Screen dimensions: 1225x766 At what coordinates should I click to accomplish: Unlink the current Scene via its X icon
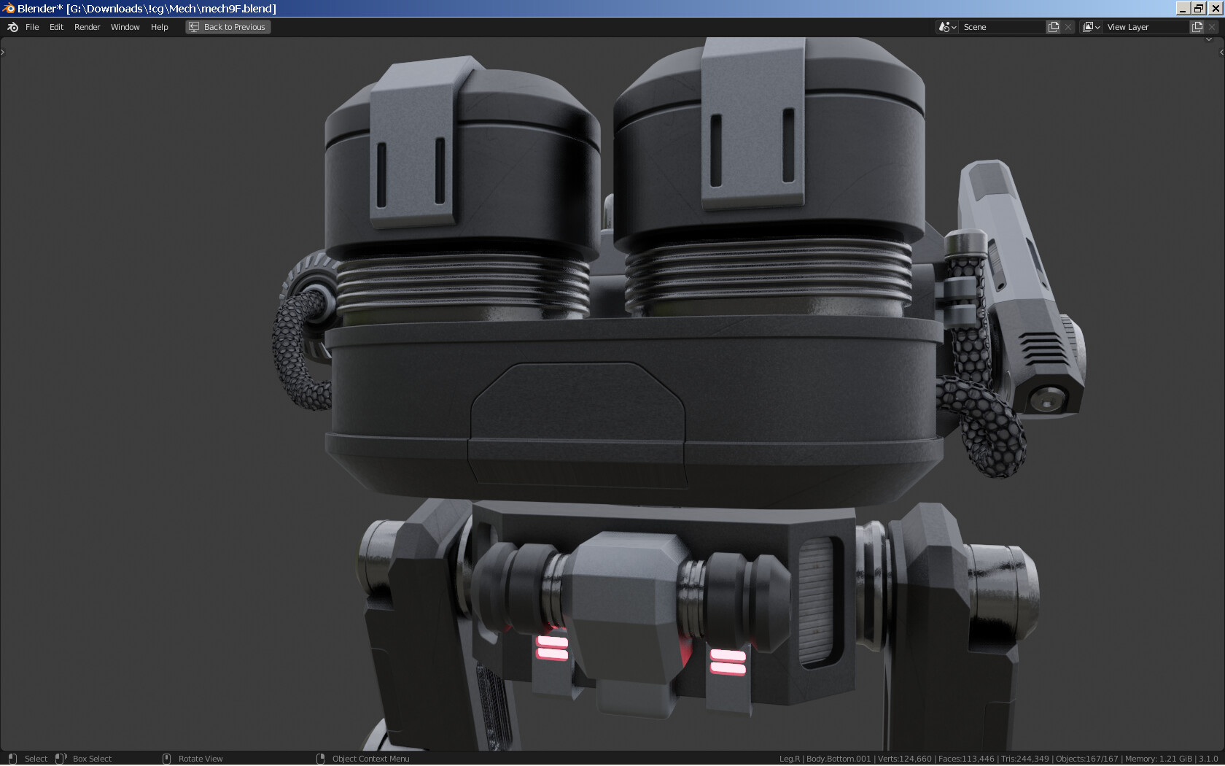coord(1068,27)
